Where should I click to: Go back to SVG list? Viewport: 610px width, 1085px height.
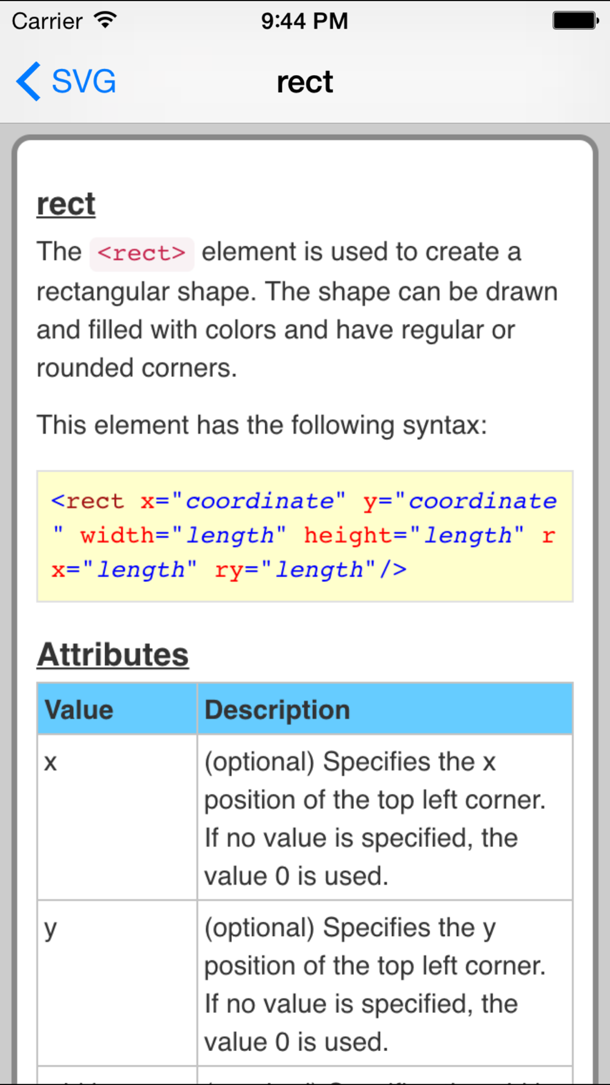click(x=66, y=81)
